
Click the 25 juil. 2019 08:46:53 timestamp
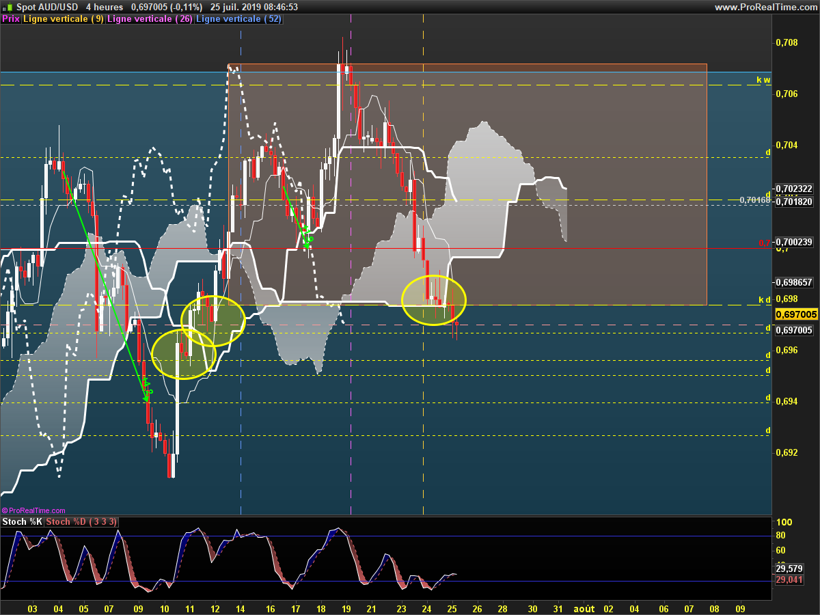[254, 7]
